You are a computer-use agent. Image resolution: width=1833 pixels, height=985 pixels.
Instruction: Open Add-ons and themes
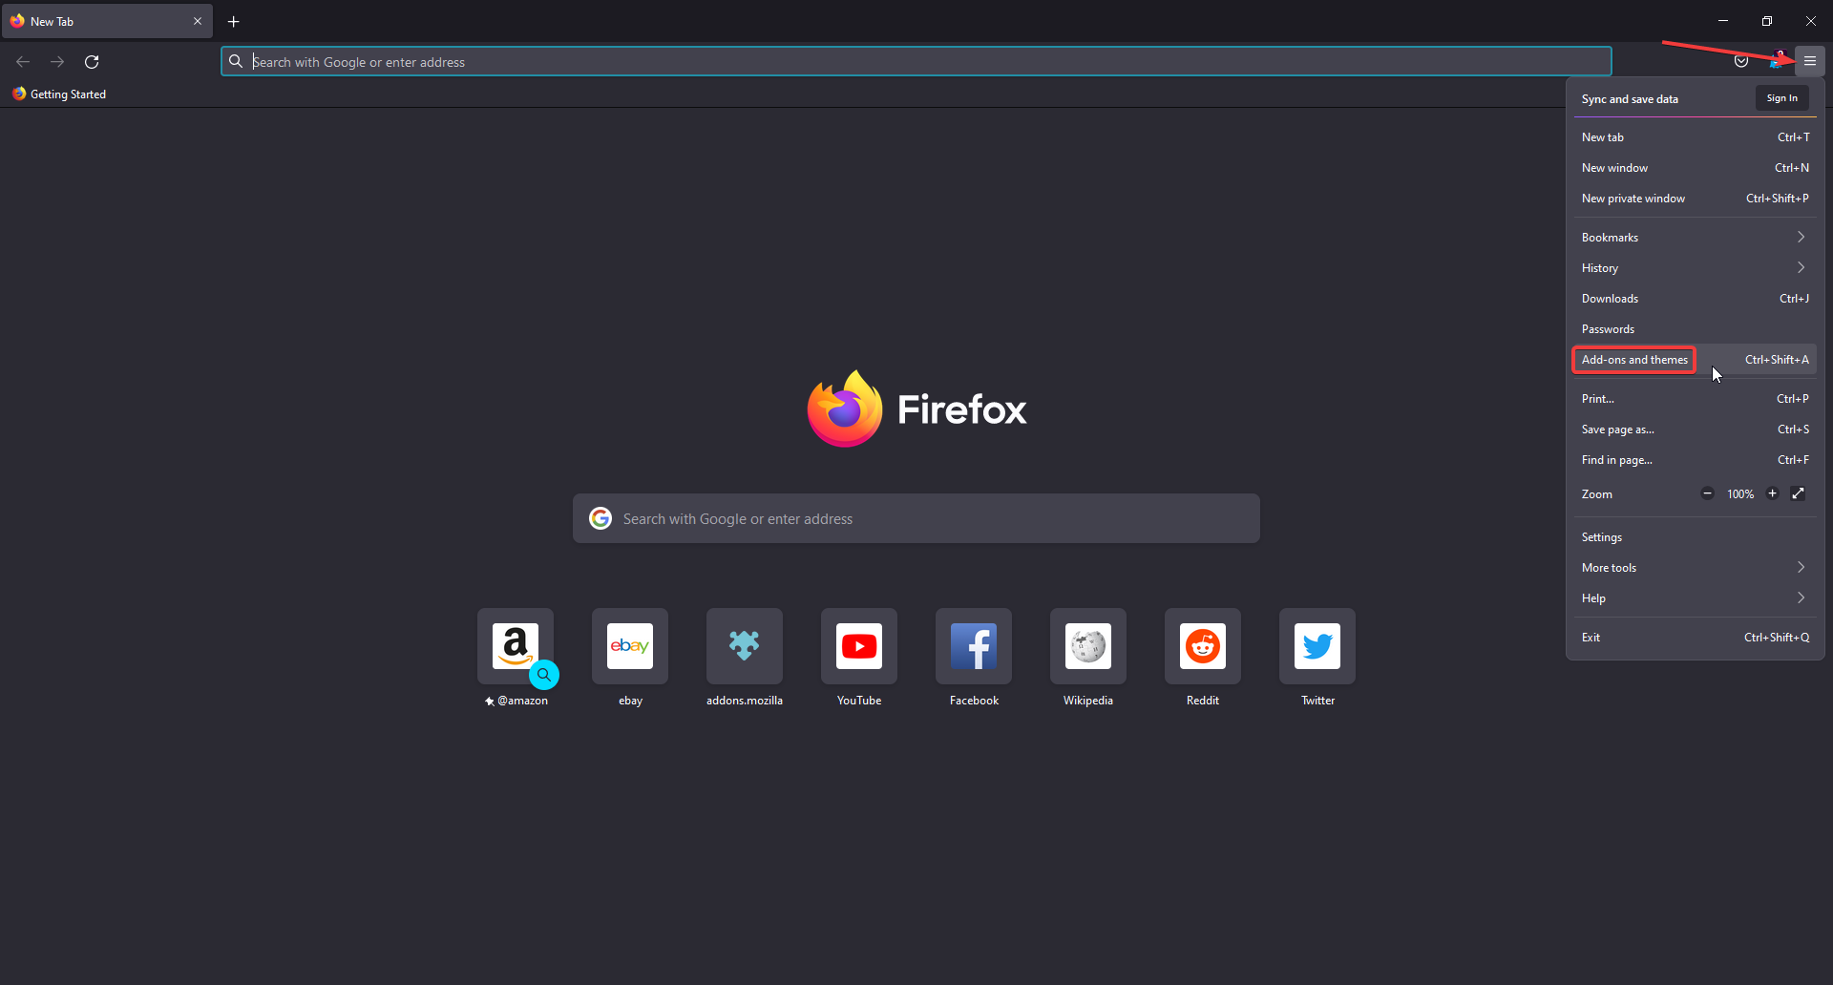(x=1695, y=360)
